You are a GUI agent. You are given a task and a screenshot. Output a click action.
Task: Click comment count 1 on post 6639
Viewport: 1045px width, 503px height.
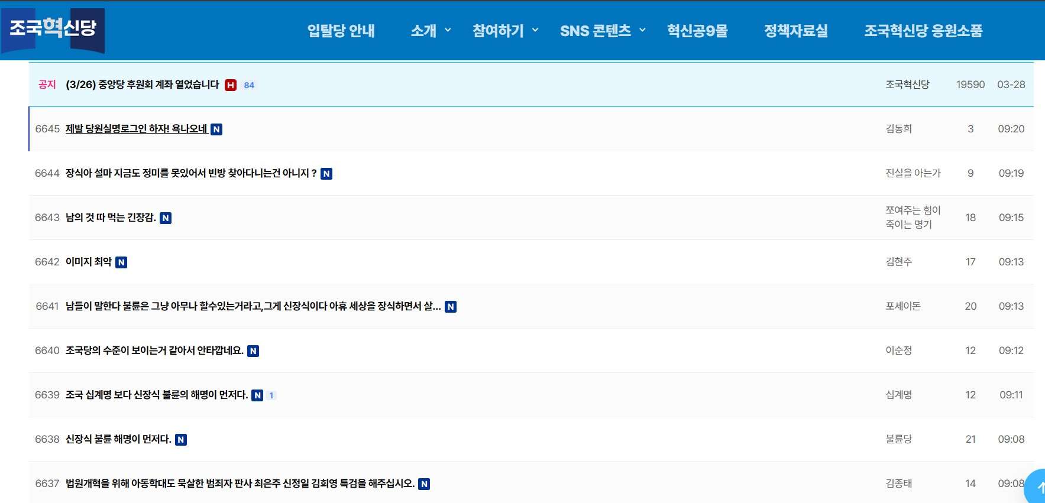[271, 395]
